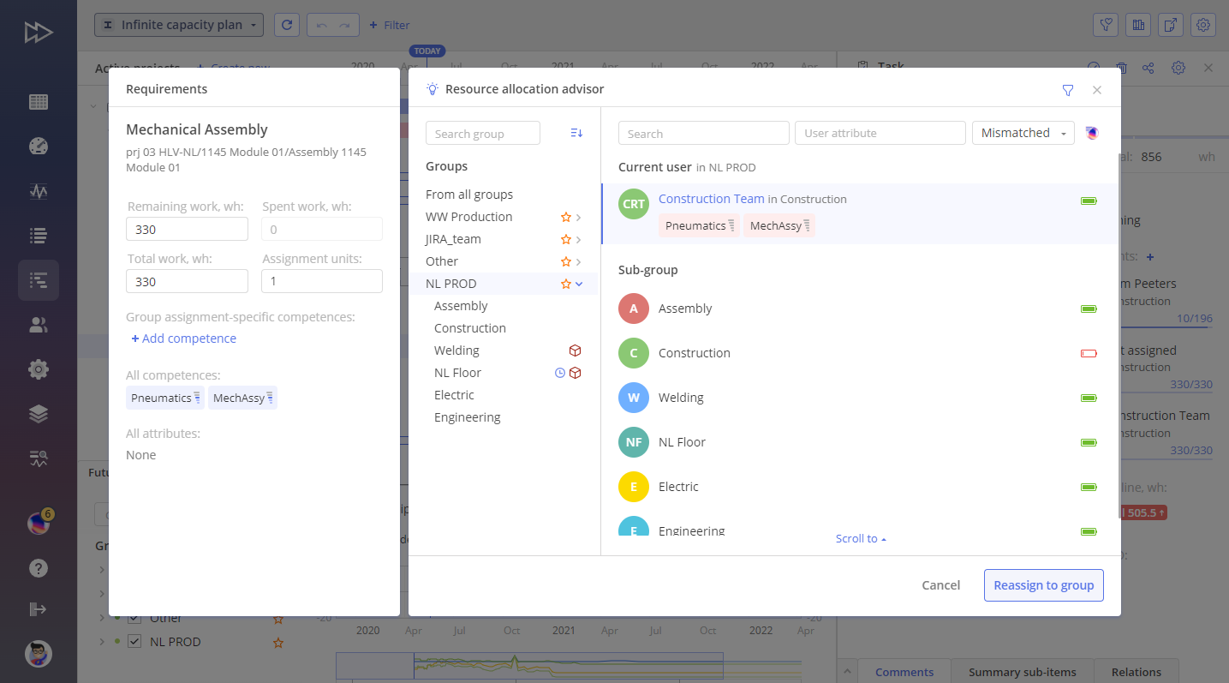
Task: Click the sort groups icon beside Search group
Action: pos(576,133)
